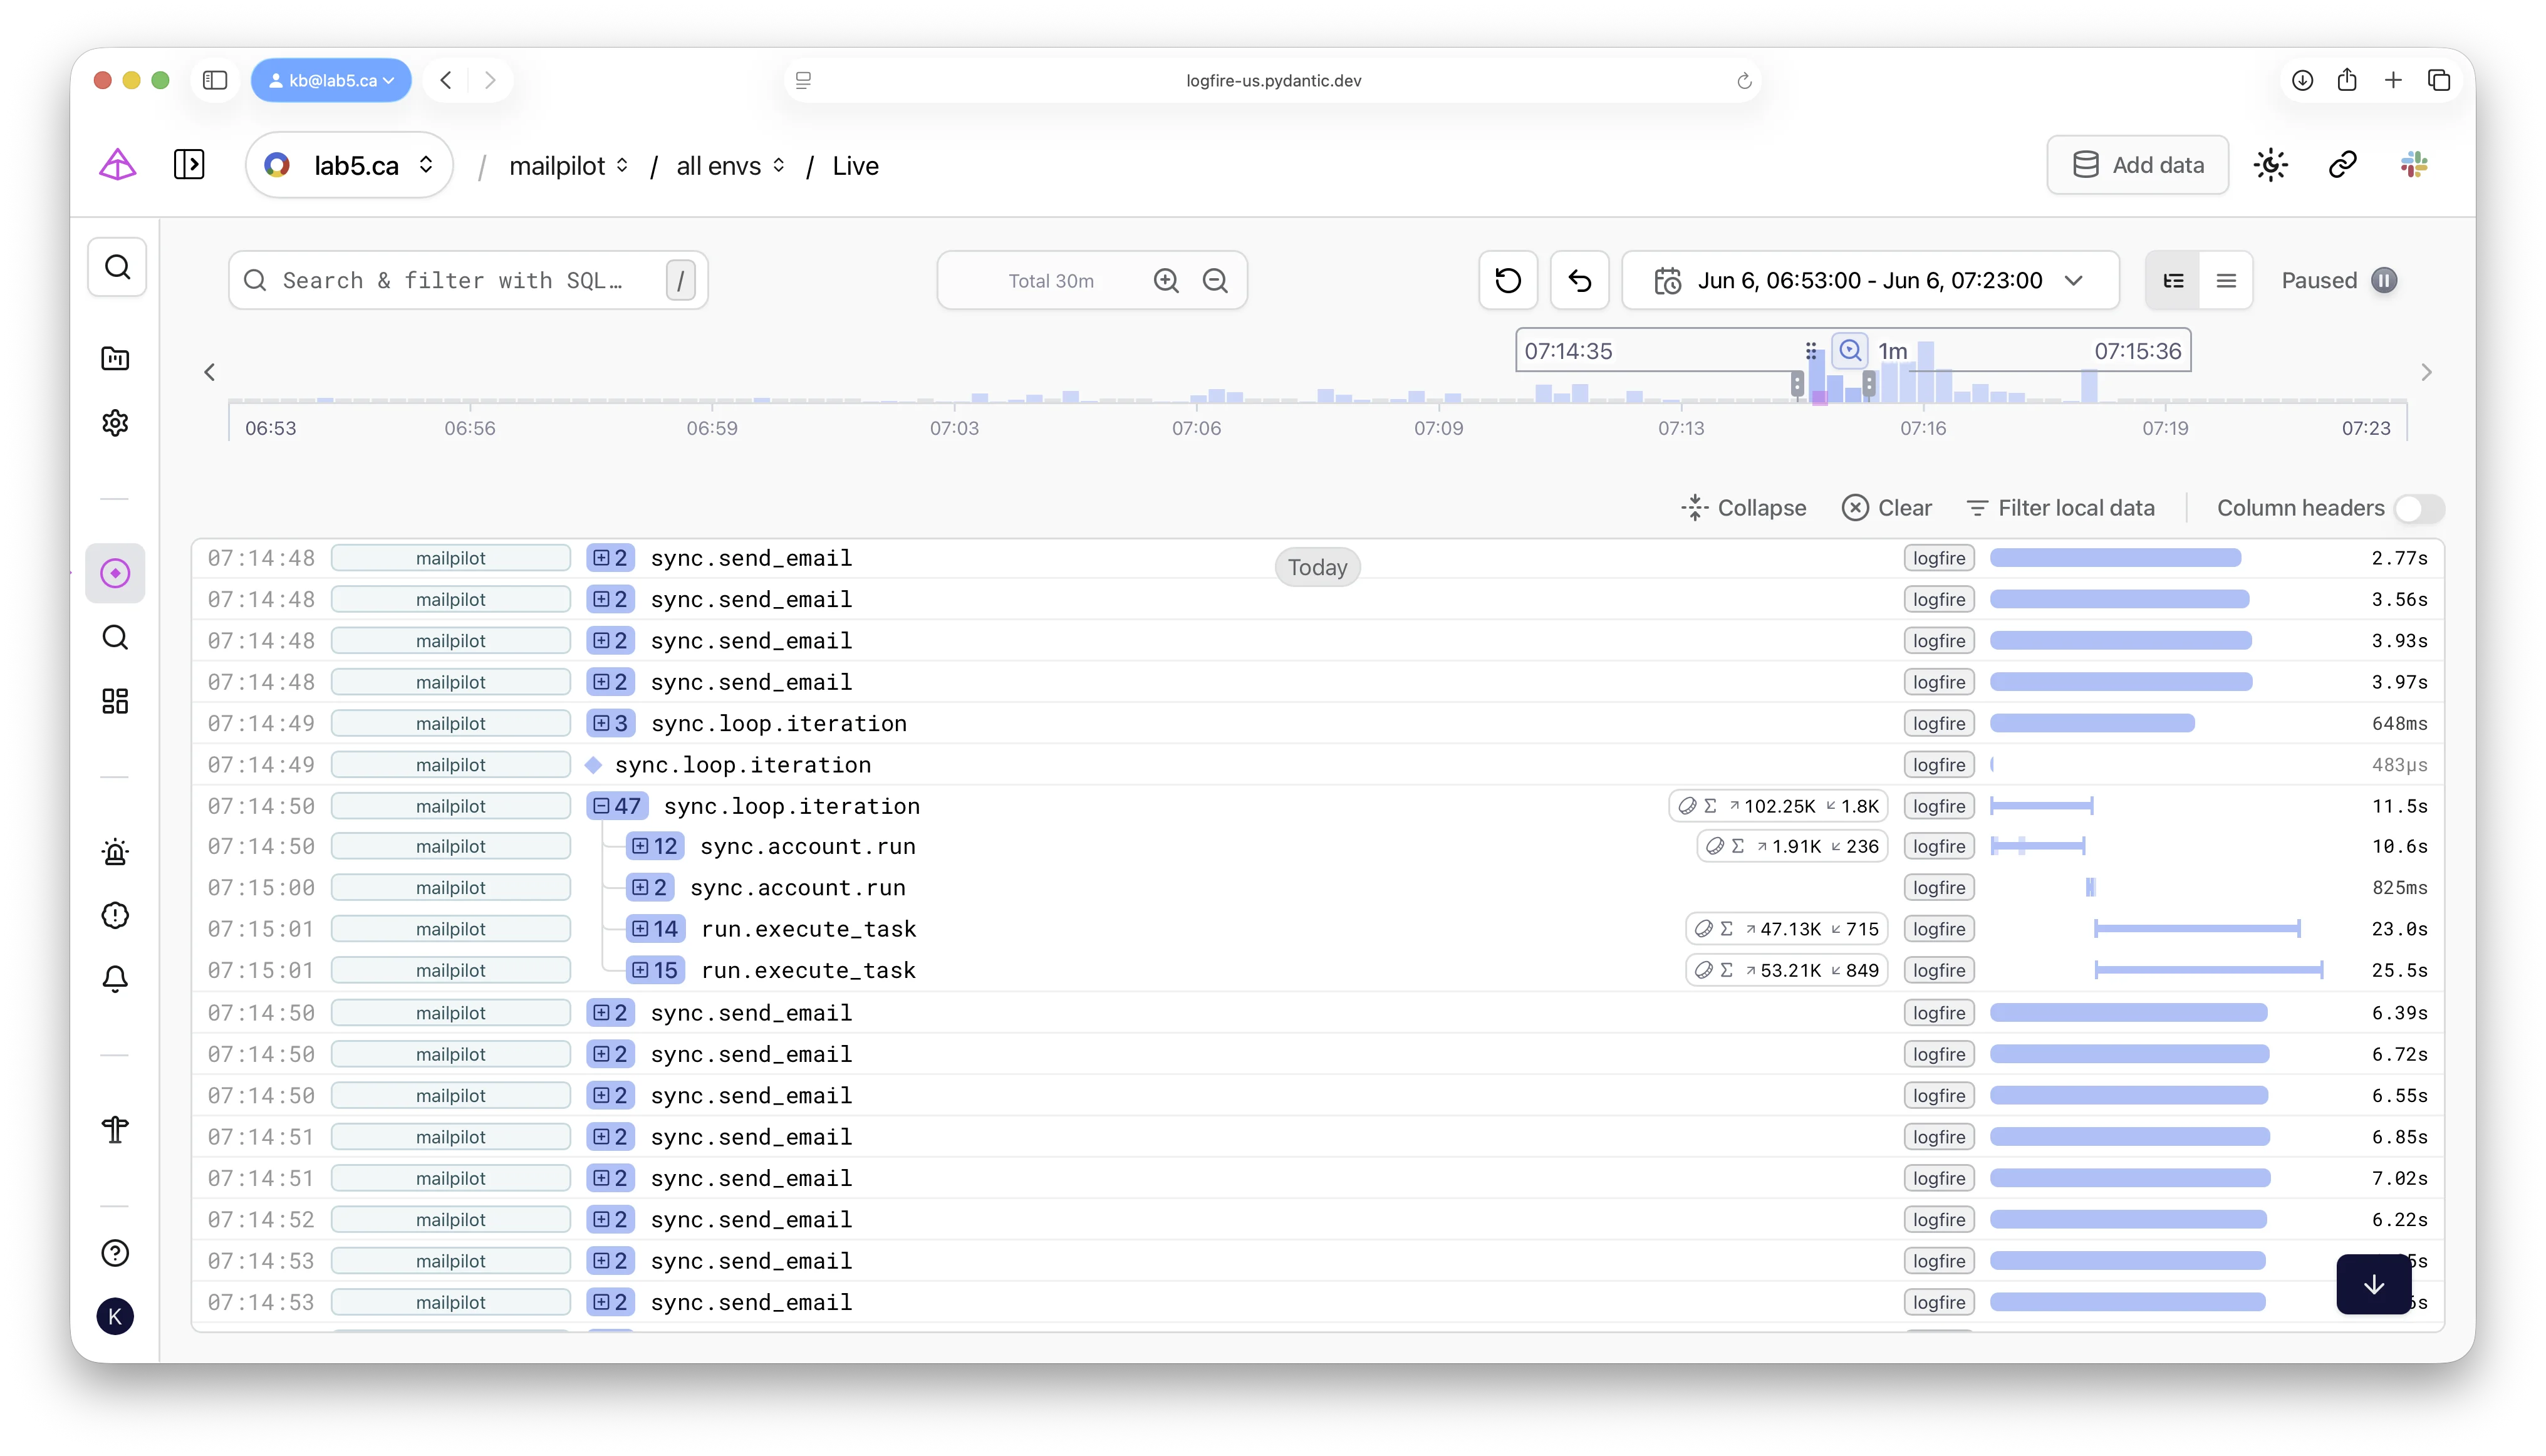2546x1456 pixels.
Task: Click the token summary 102.25K badge
Action: [x=1779, y=806]
